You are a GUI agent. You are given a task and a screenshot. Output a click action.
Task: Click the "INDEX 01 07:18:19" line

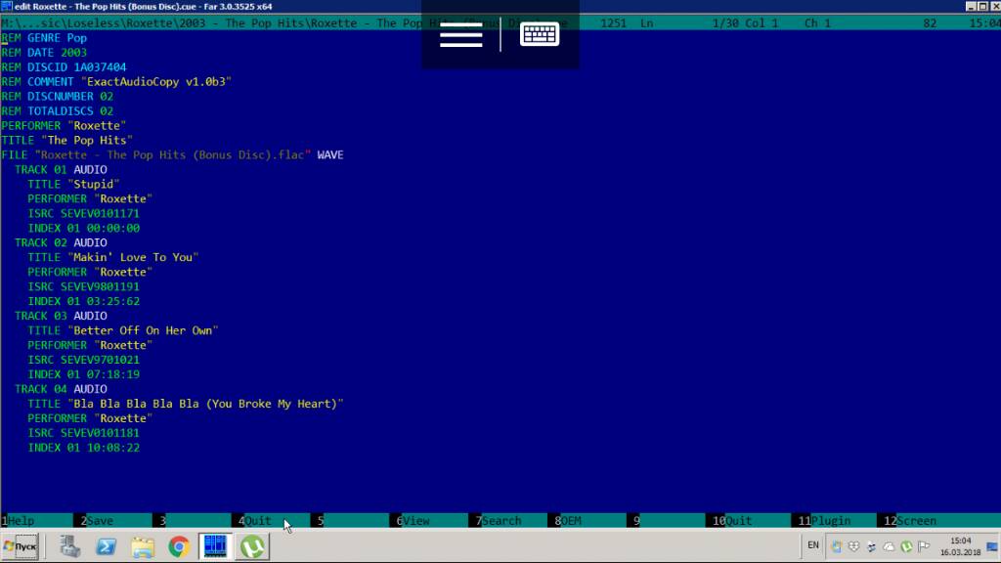pos(84,376)
